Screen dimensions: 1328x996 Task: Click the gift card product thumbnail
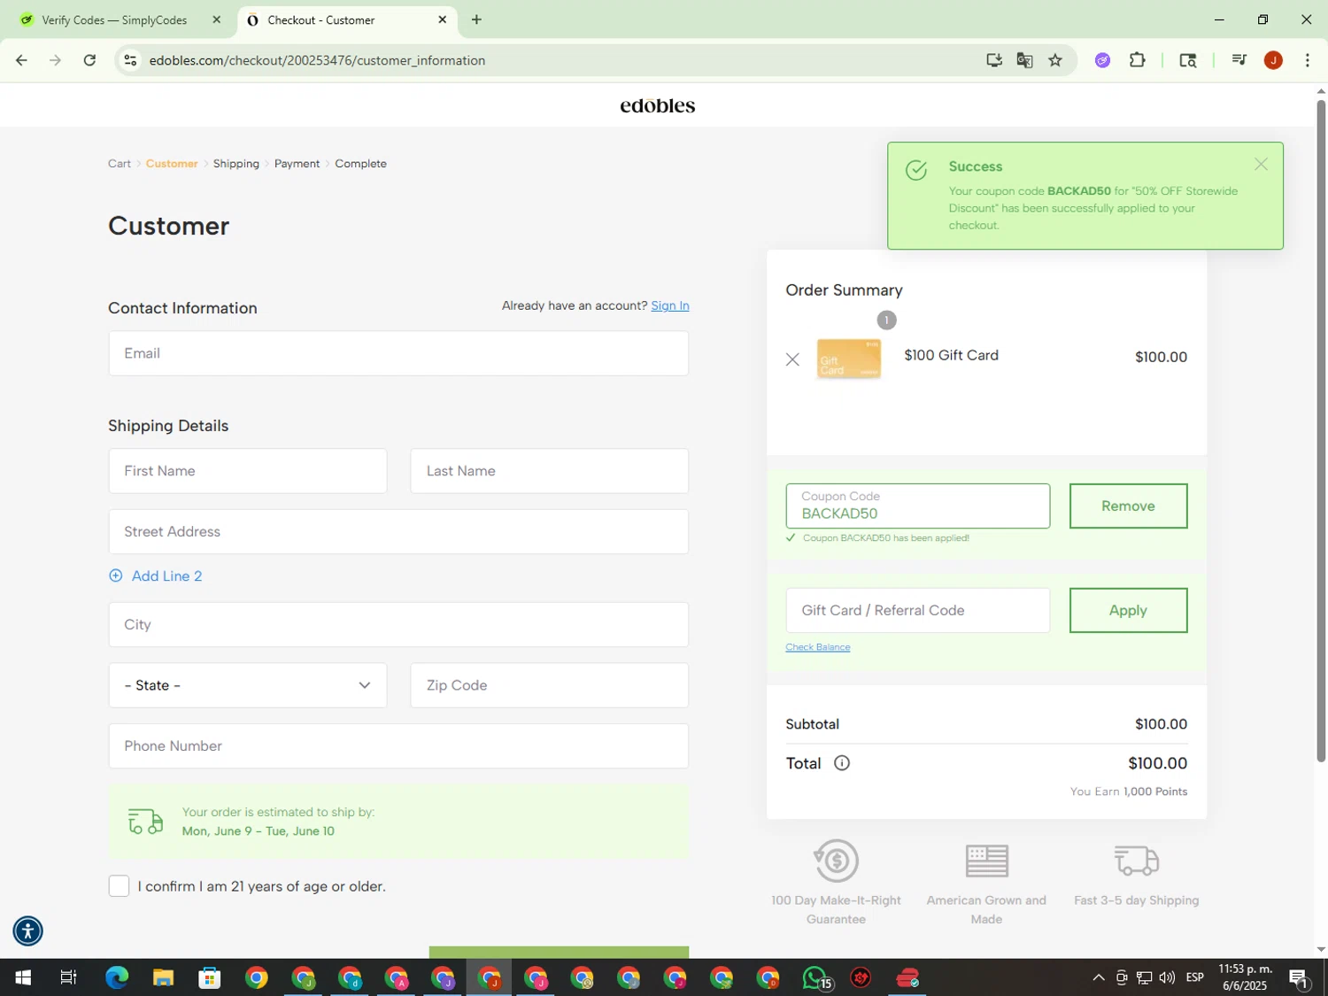point(848,359)
